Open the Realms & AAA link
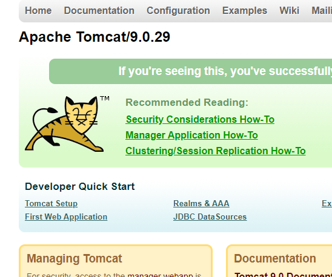Image resolution: width=332 pixels, height=277 pixels. 201,203
